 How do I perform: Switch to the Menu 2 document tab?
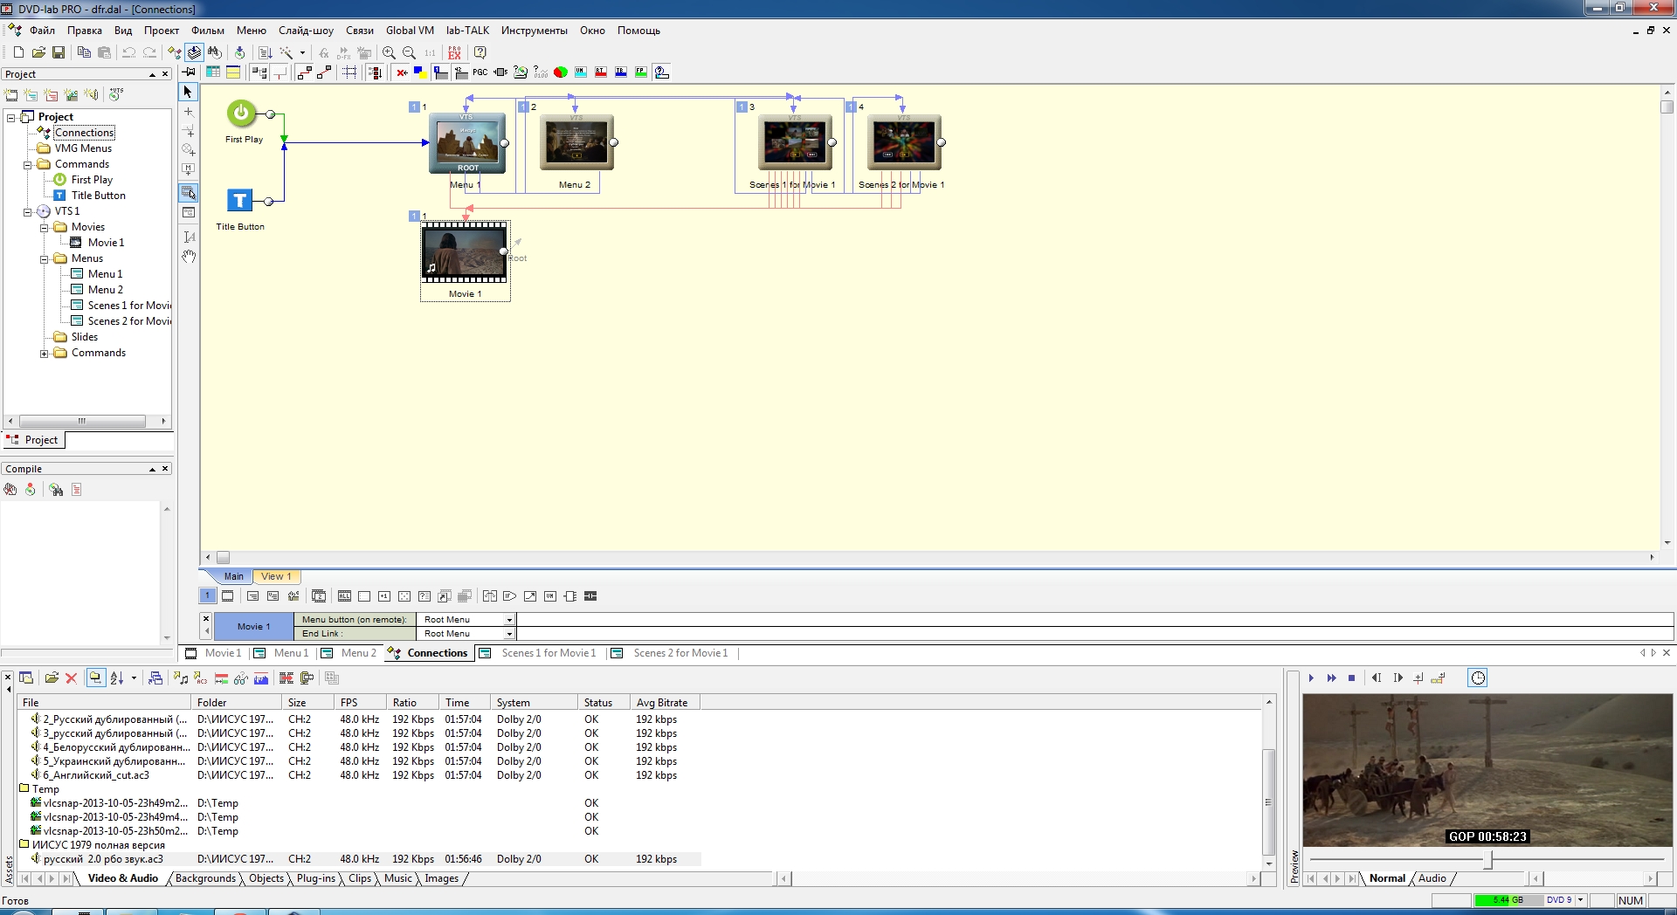tap(349, 653)
